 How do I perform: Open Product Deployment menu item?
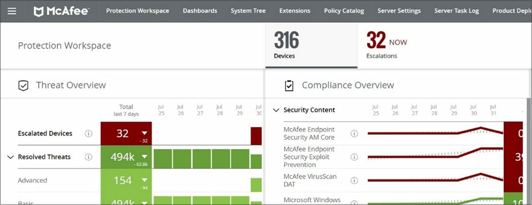[512, 11]
